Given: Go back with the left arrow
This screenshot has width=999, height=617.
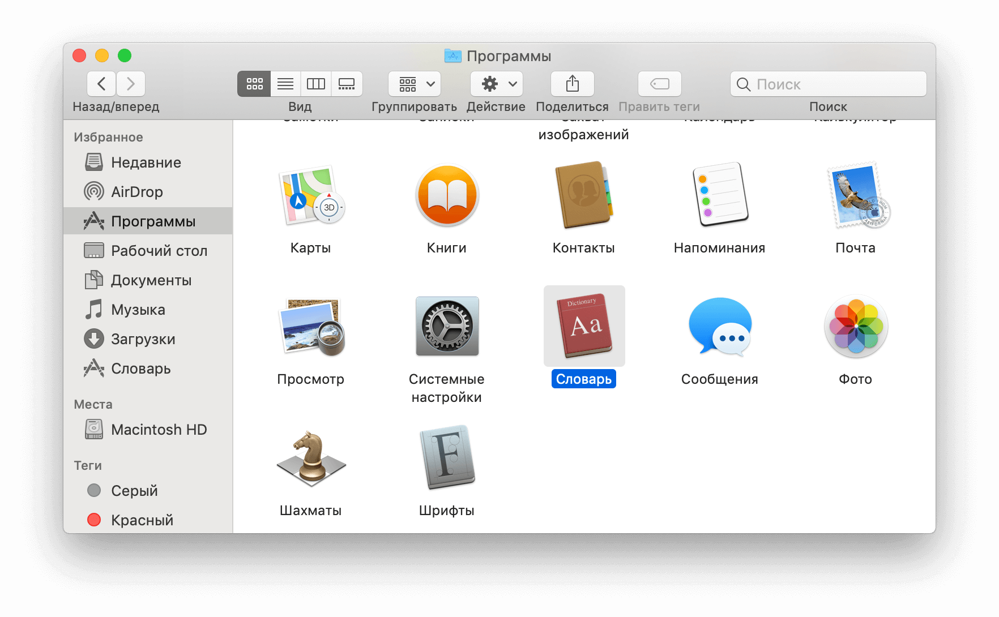Looking at the screenshot, I should coord(101,84).
